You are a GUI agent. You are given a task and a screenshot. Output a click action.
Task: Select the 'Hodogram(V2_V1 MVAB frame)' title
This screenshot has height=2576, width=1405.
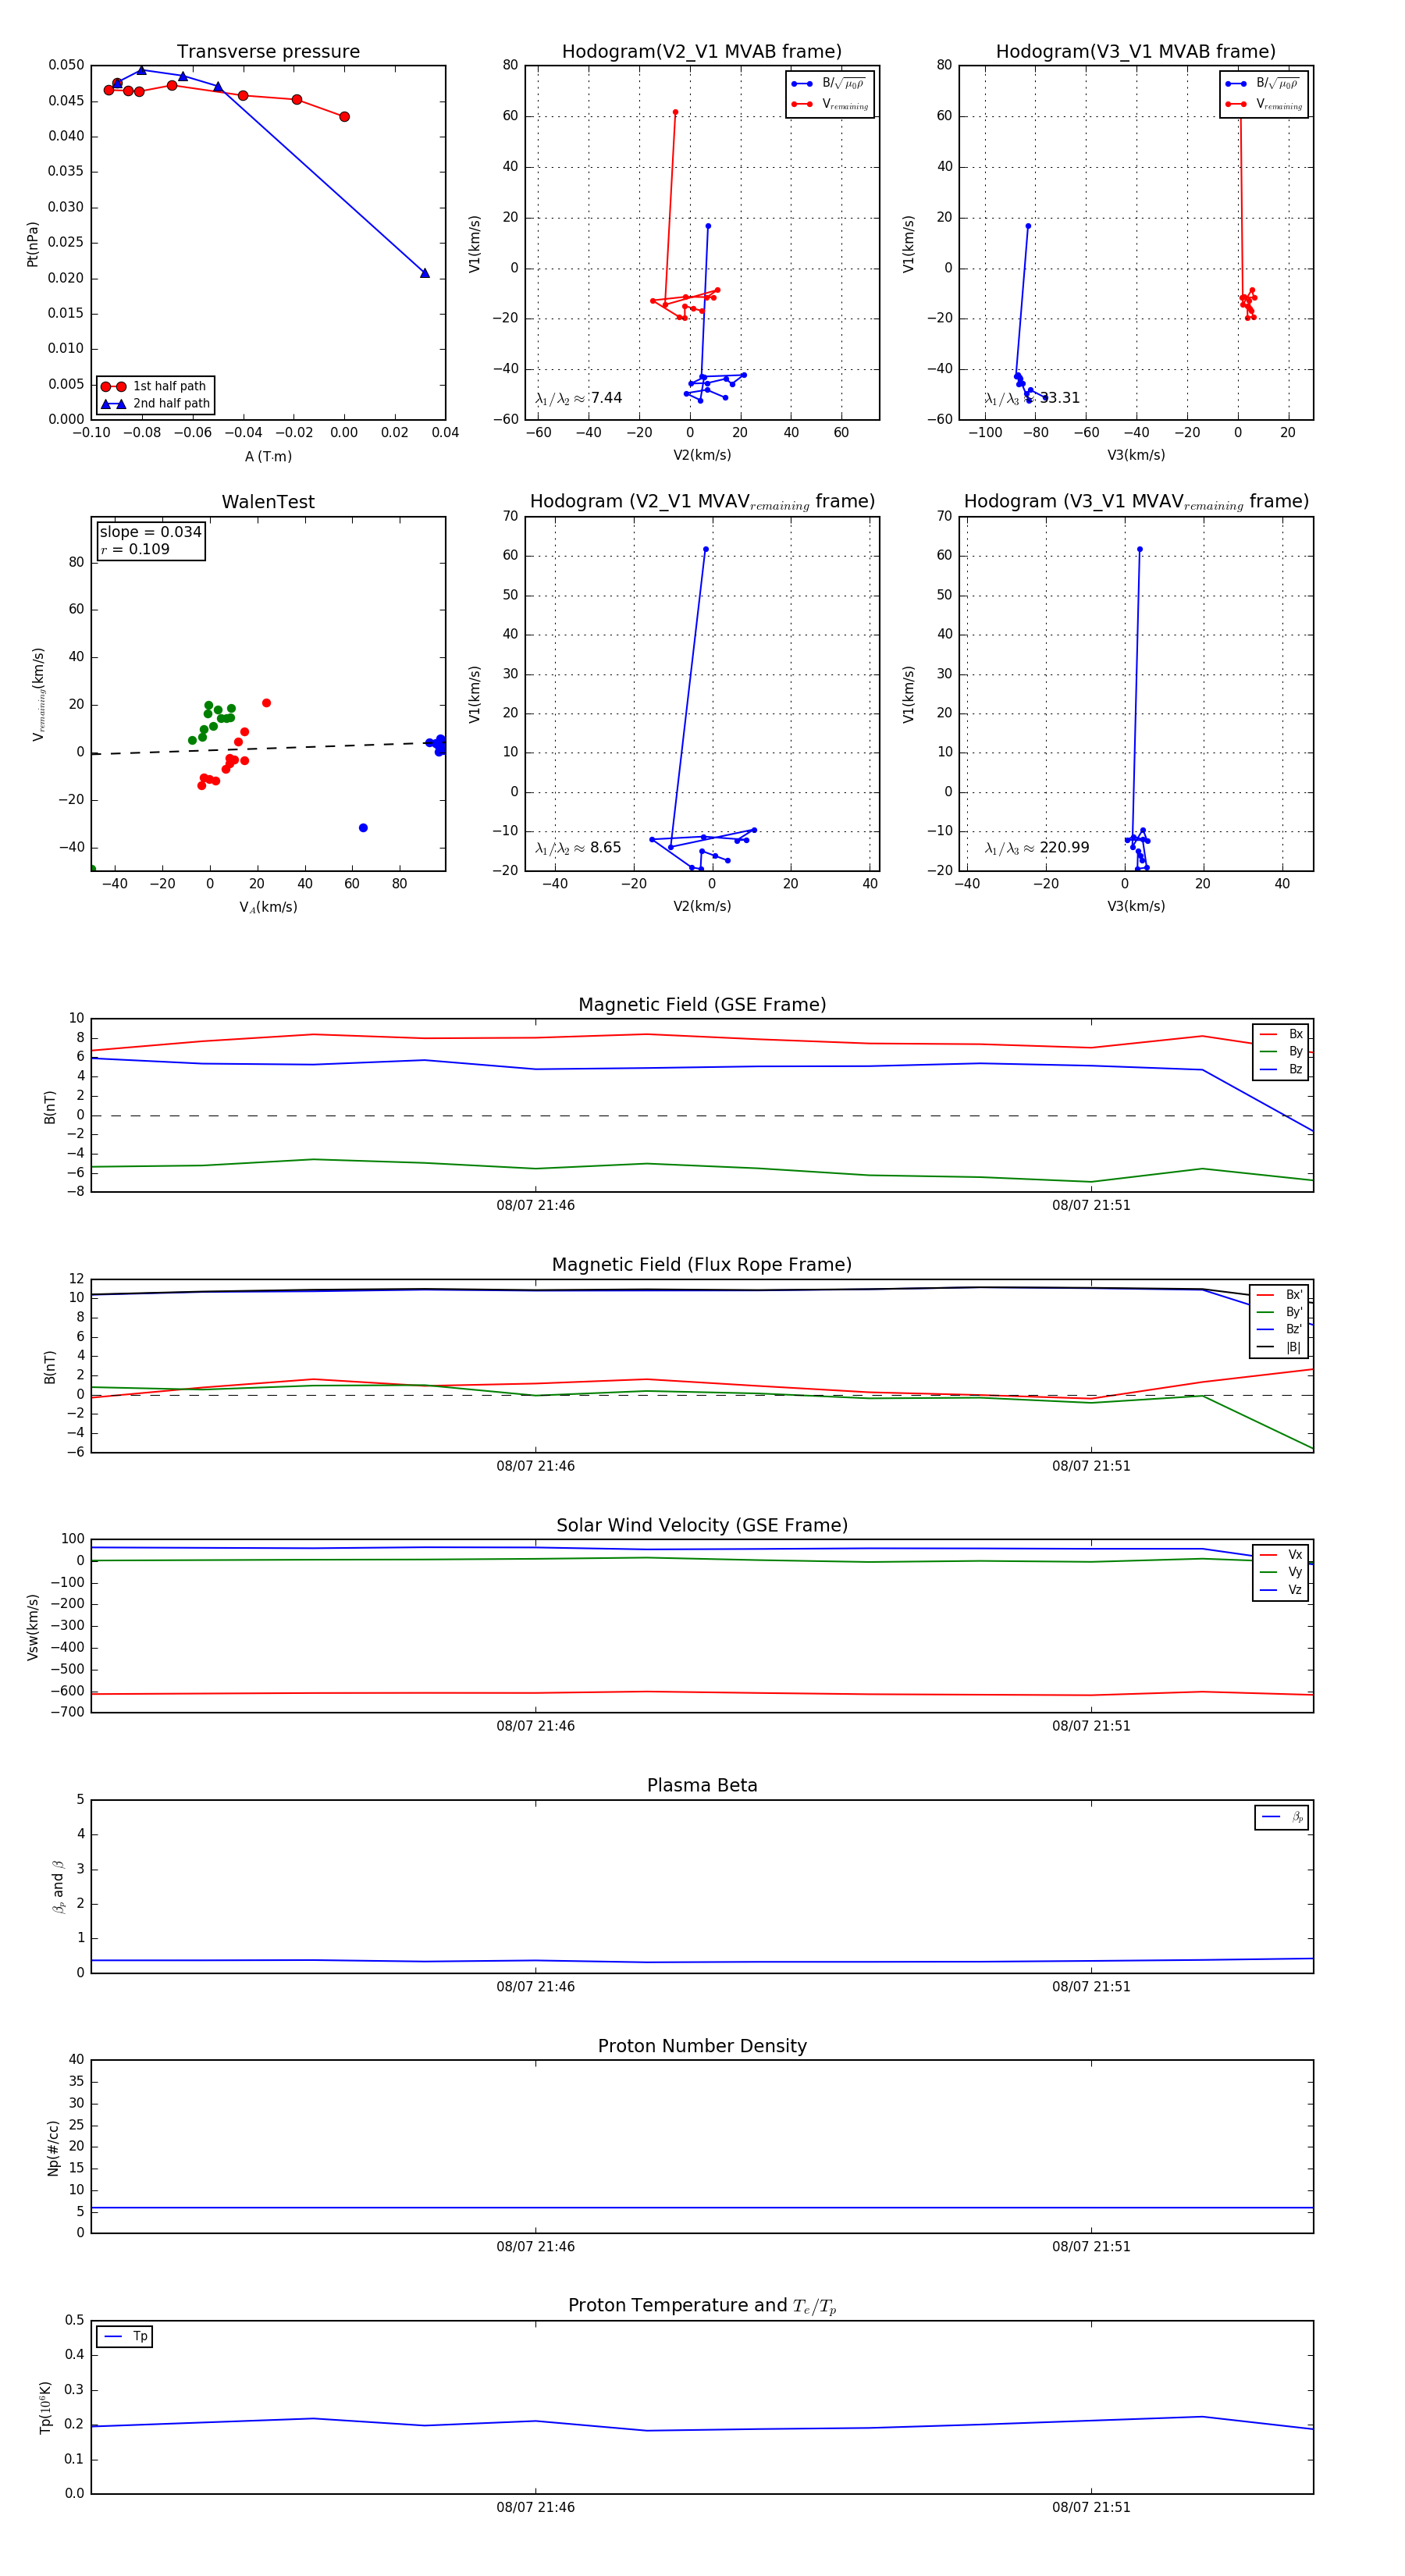pos(702,52)
